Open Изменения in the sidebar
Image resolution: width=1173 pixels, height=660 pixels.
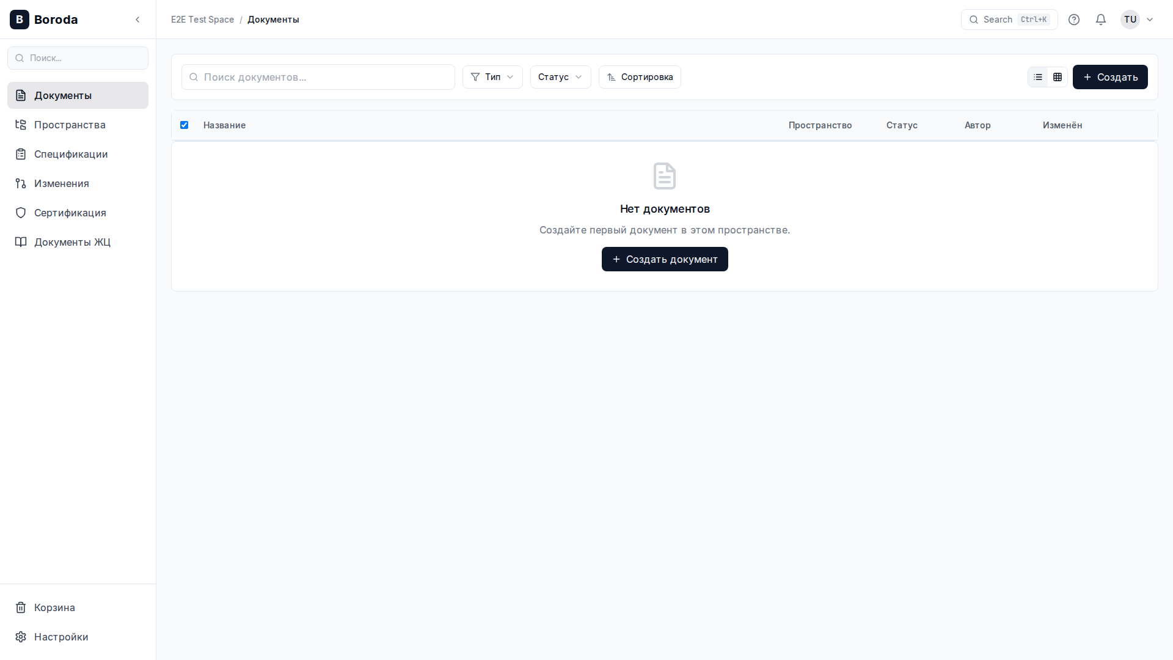[x=61, y=183]
